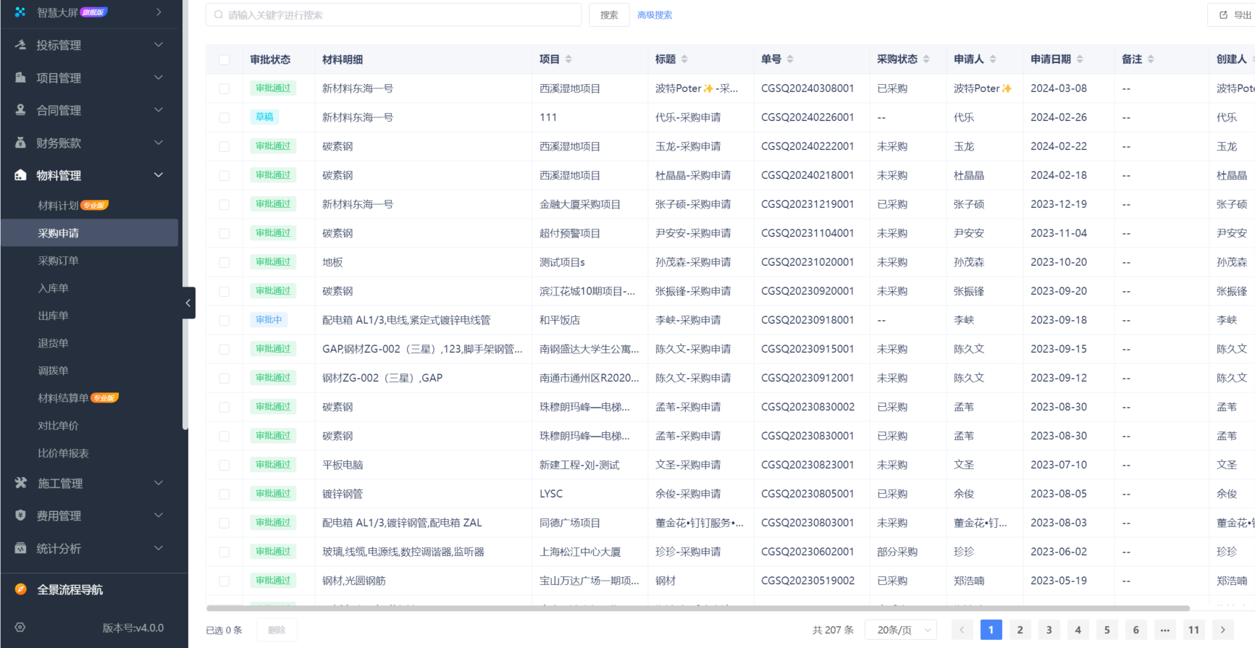Expand the 财务账款 menu chevron
The width and height of the screenshot is (1255, 648).
tap(159, 143)
